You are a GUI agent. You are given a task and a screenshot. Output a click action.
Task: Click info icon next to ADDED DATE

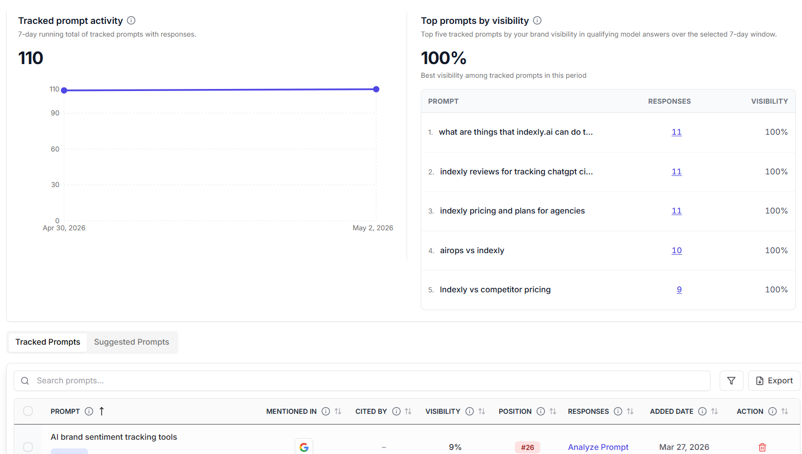click(702, 411)
